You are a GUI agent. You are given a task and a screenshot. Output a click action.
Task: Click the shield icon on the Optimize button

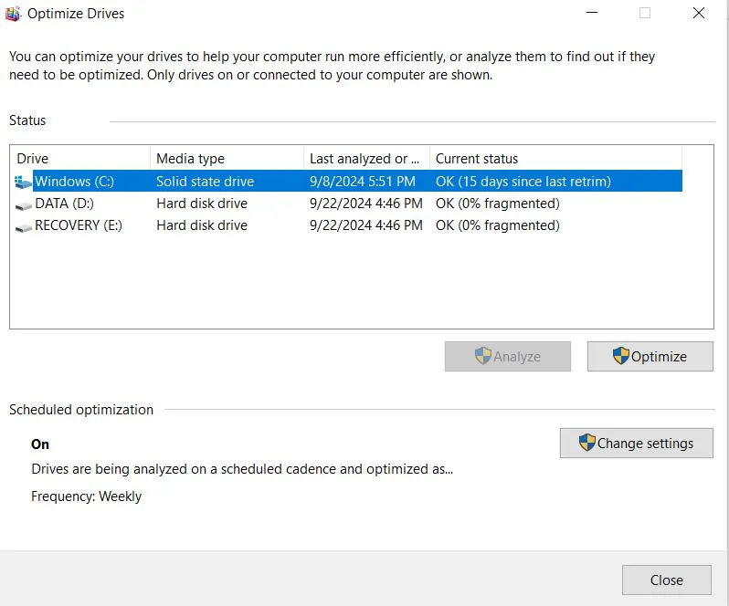pos(620,356)
